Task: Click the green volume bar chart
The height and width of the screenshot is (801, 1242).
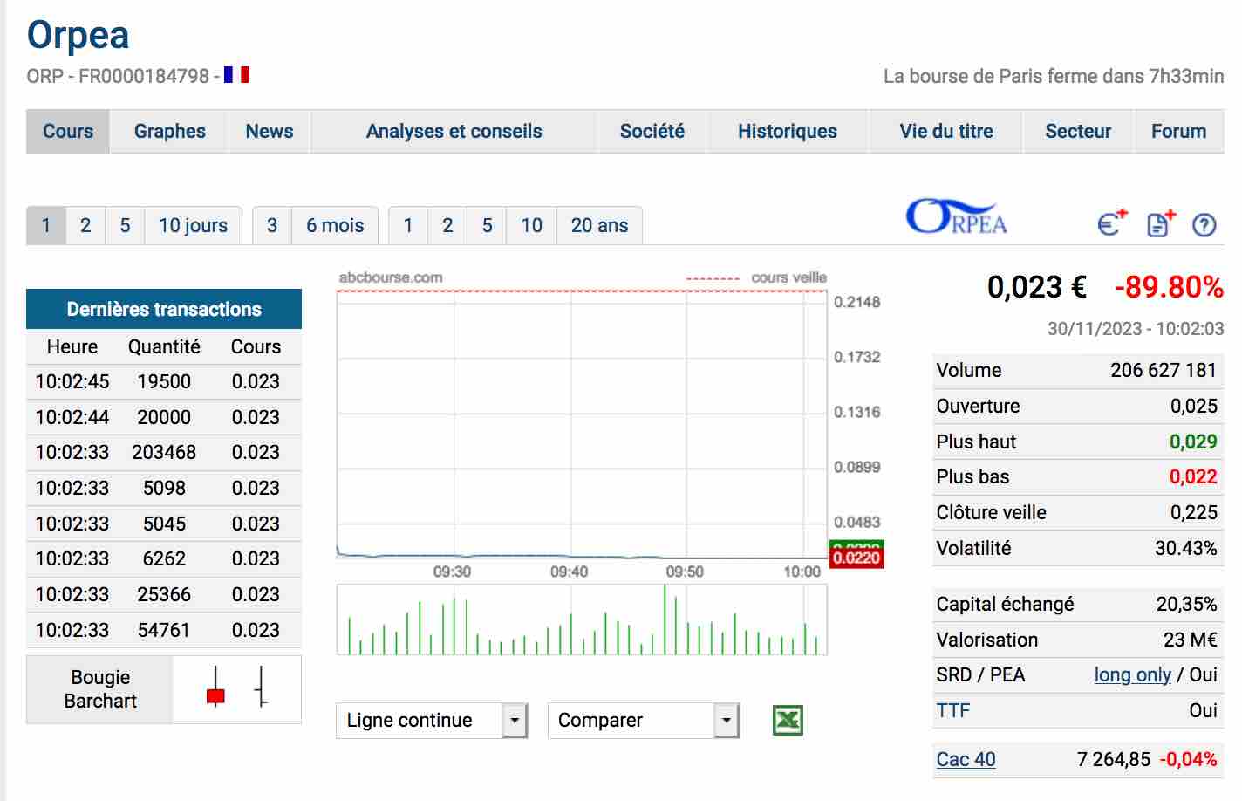Action: click(x=582, y=620)
